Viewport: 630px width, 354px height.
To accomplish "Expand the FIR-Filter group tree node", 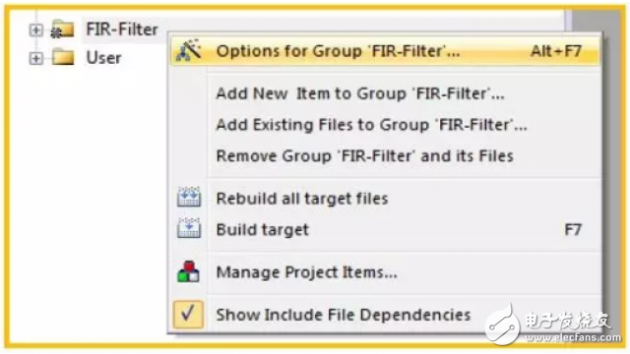I will (x=35, y=29).
